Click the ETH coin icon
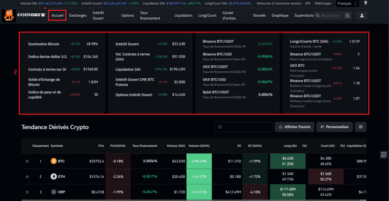The image size is (389, 201). [53, 176]
